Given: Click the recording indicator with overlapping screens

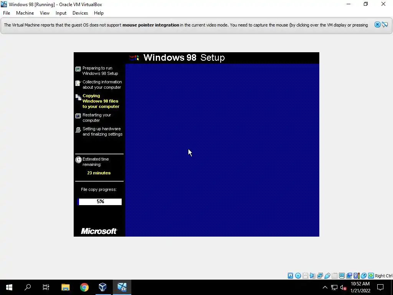Looking at the screenshot, I should (x=349, y=276).
